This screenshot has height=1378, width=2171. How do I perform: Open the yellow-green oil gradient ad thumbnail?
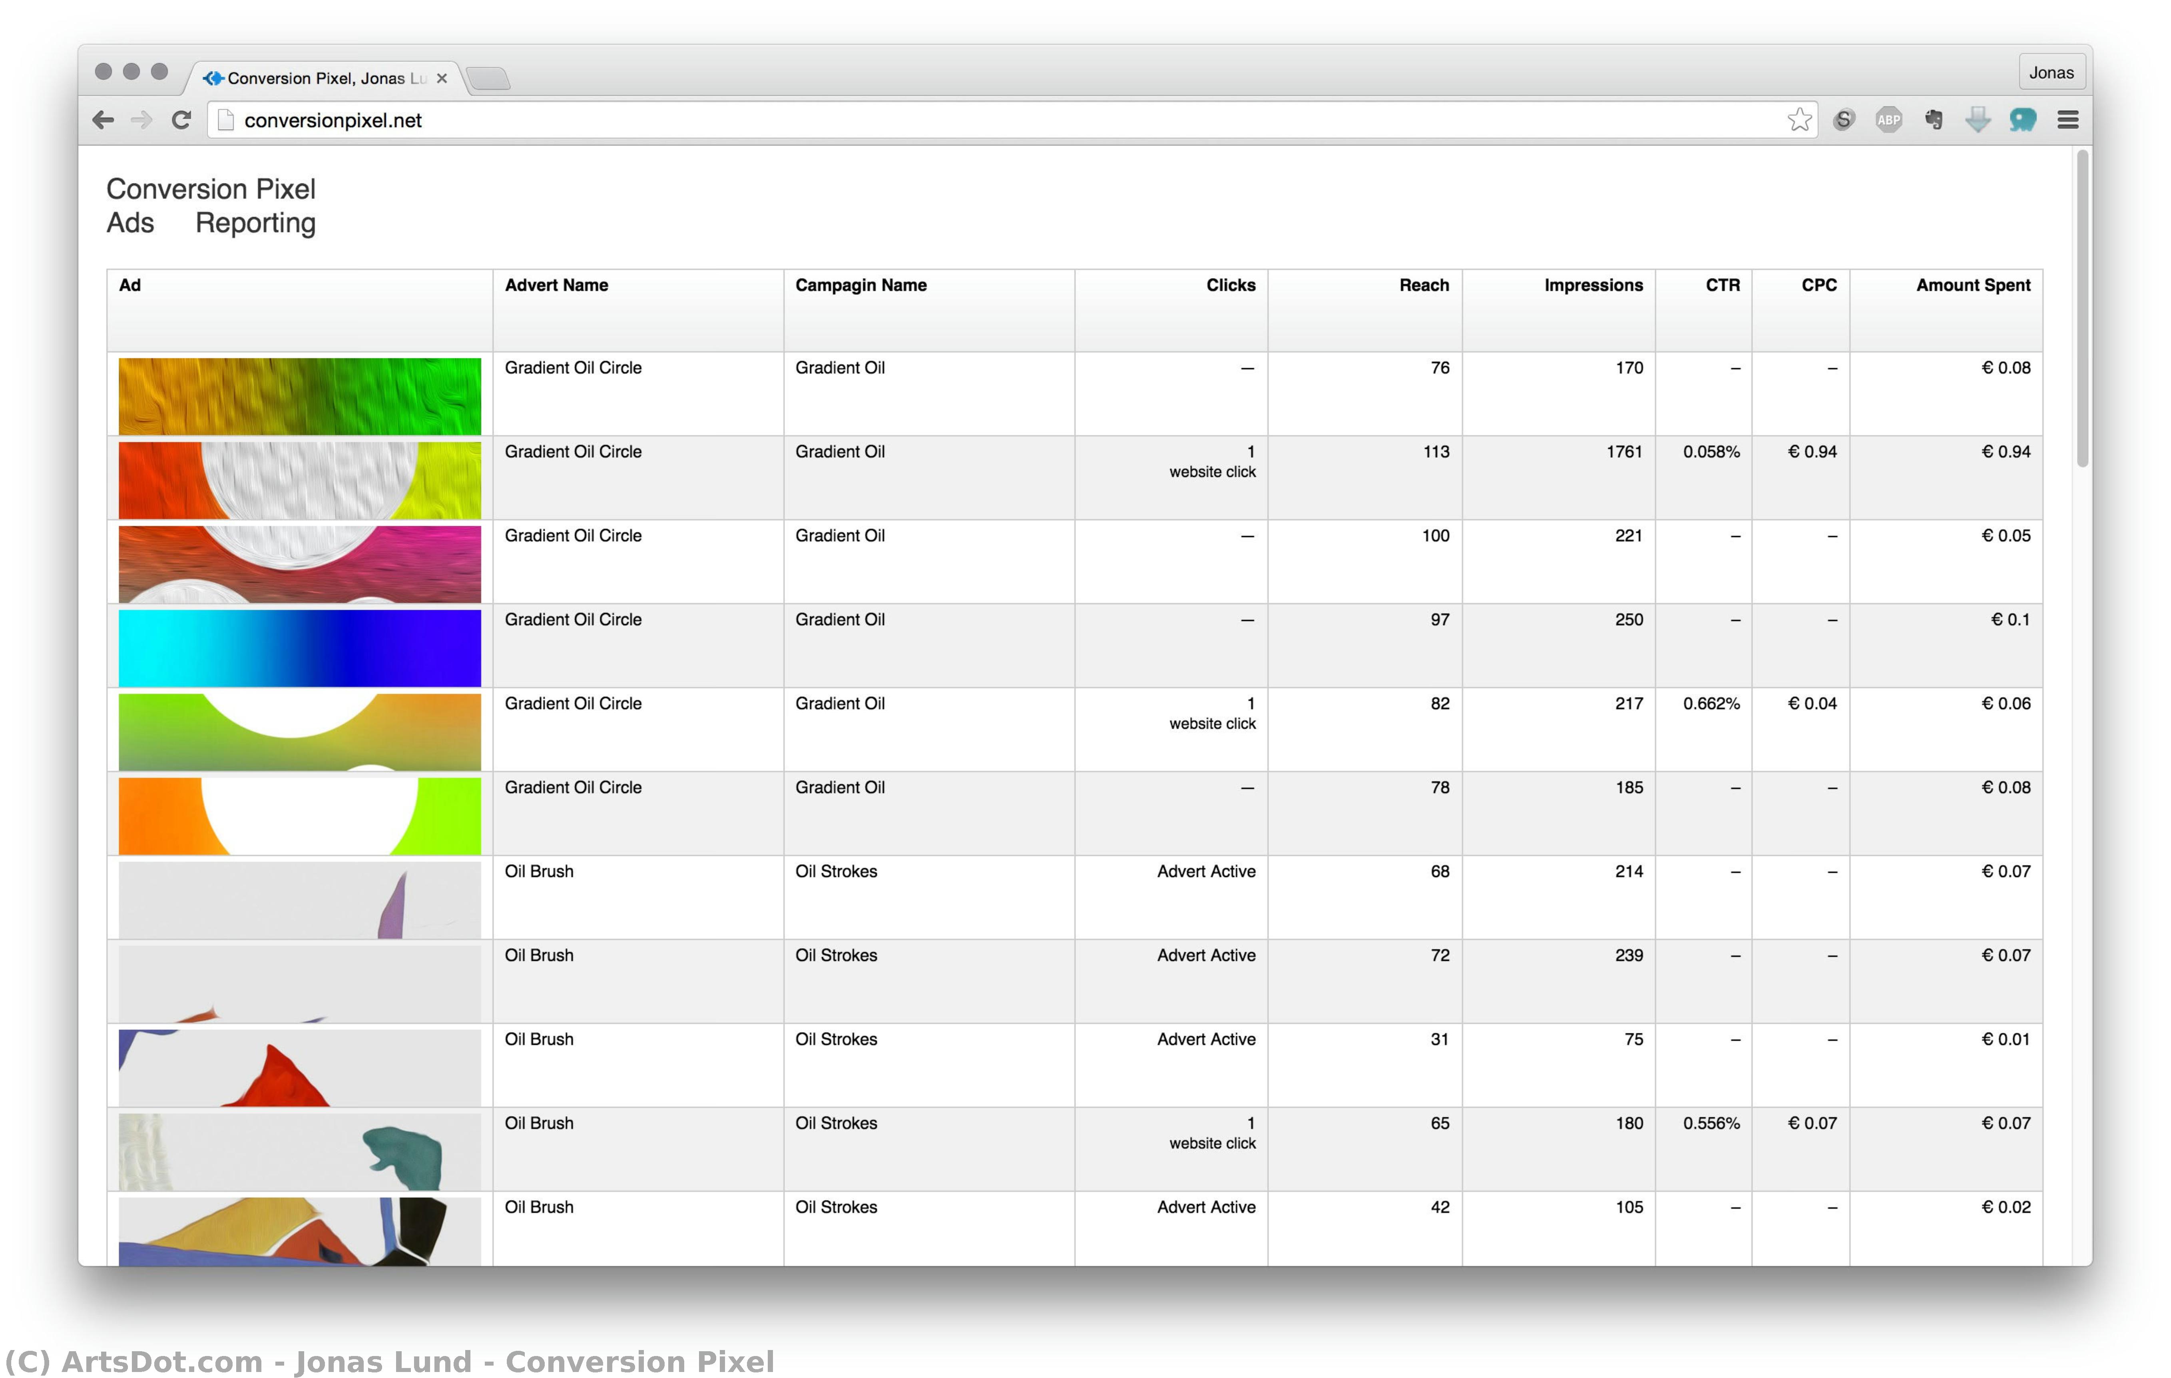coord(300,397)
